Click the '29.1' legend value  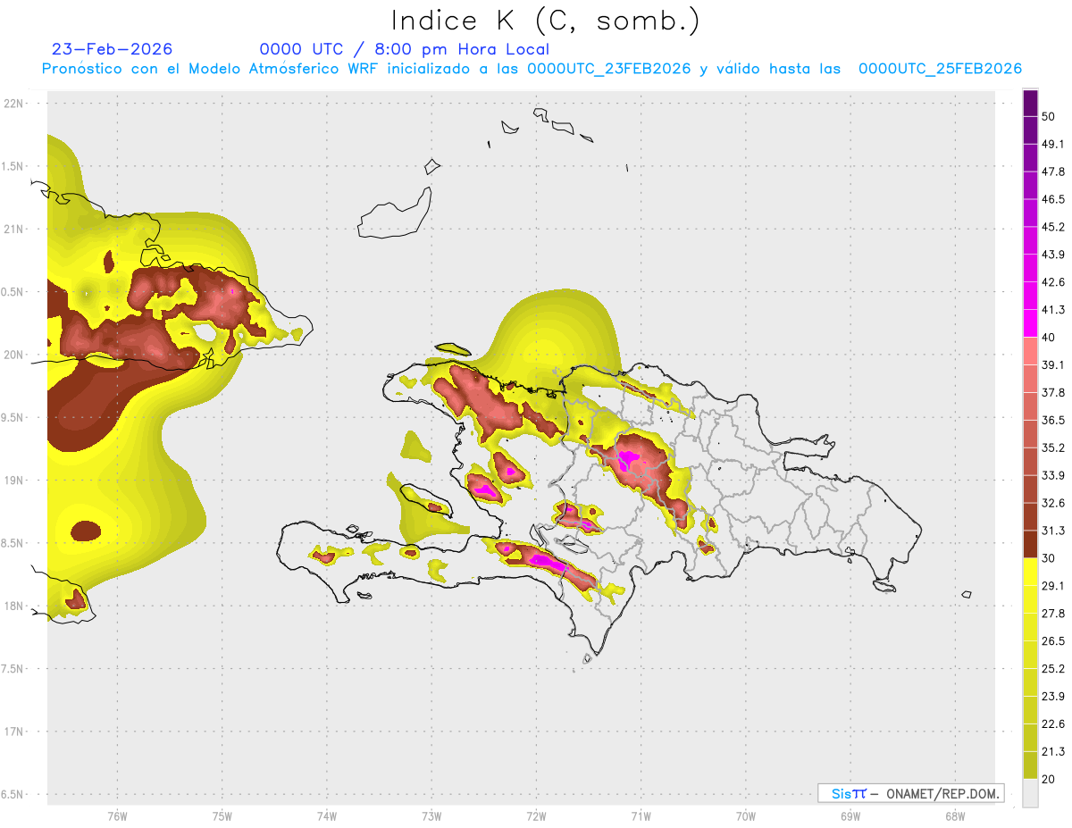point(1053,585)
